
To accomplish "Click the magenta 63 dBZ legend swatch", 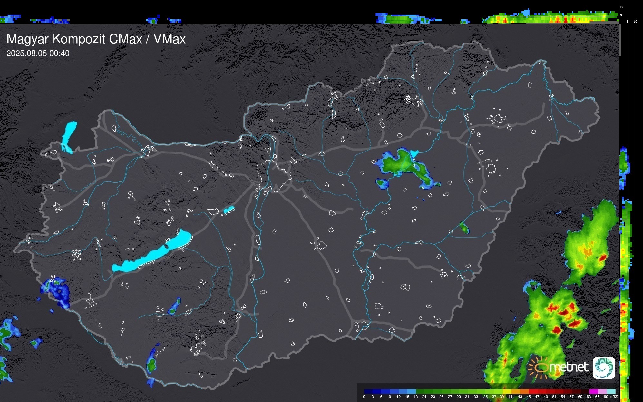I will click(x=593, y=392).
